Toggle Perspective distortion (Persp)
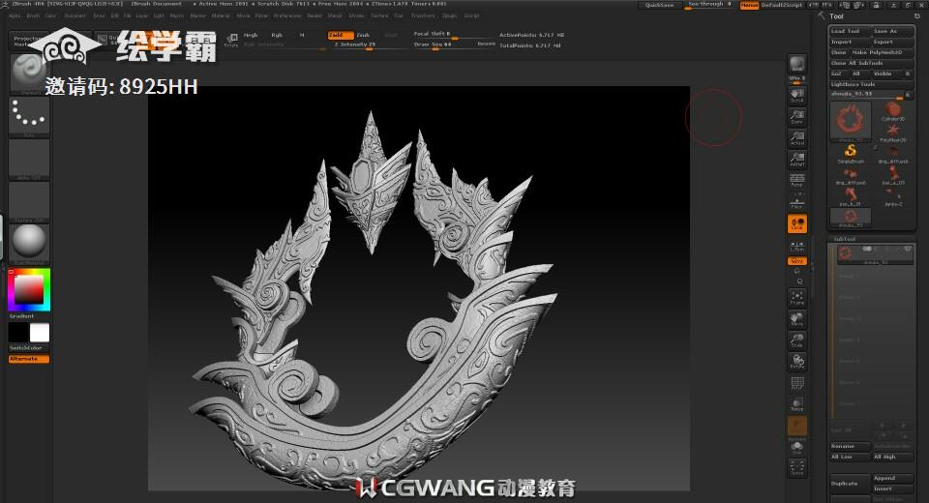 [x=796, y=181]
